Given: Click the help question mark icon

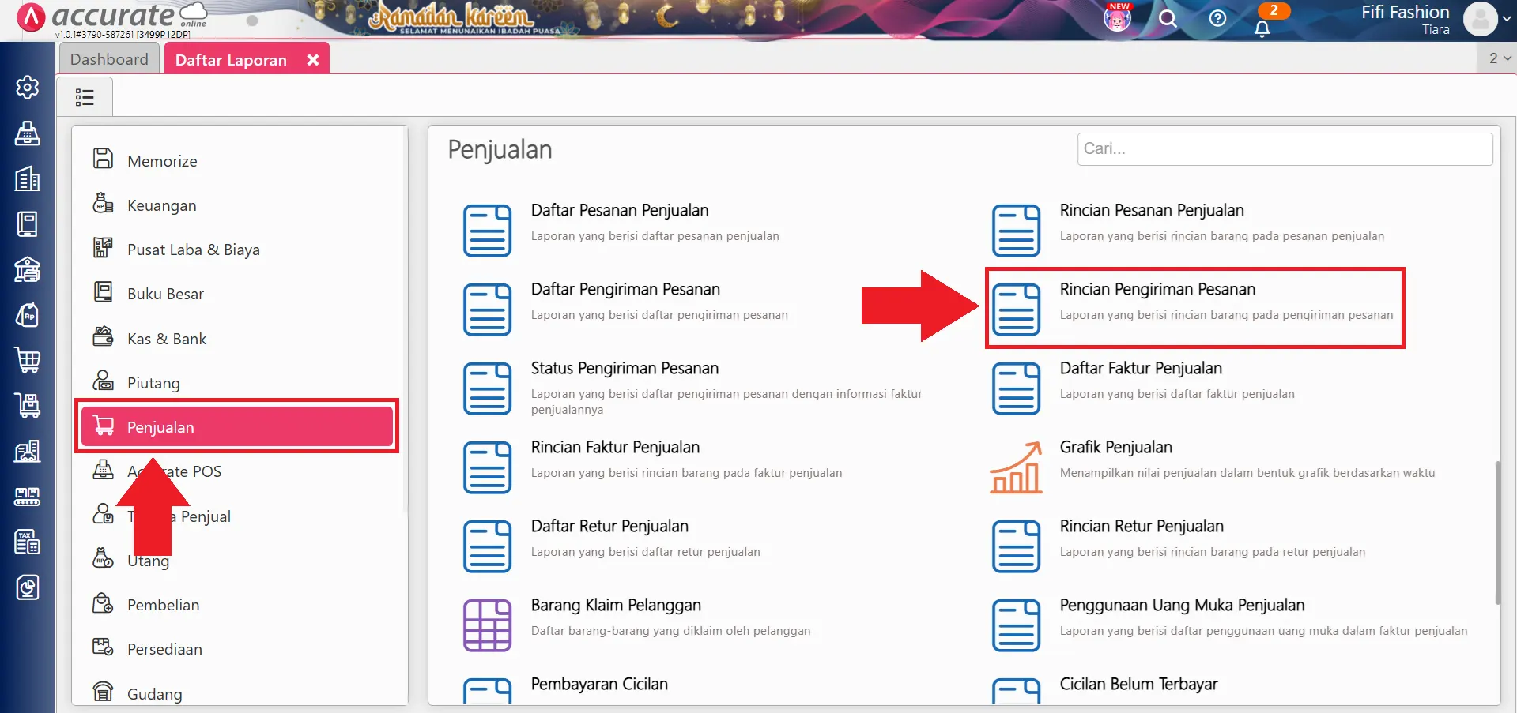Looking at the screenshot, I should click(x=1217, y=19).
